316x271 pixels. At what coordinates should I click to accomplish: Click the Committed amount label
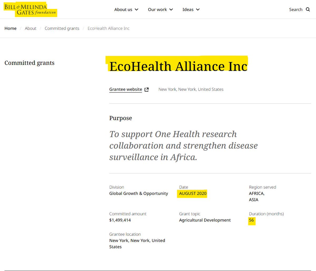coord(128,214)
